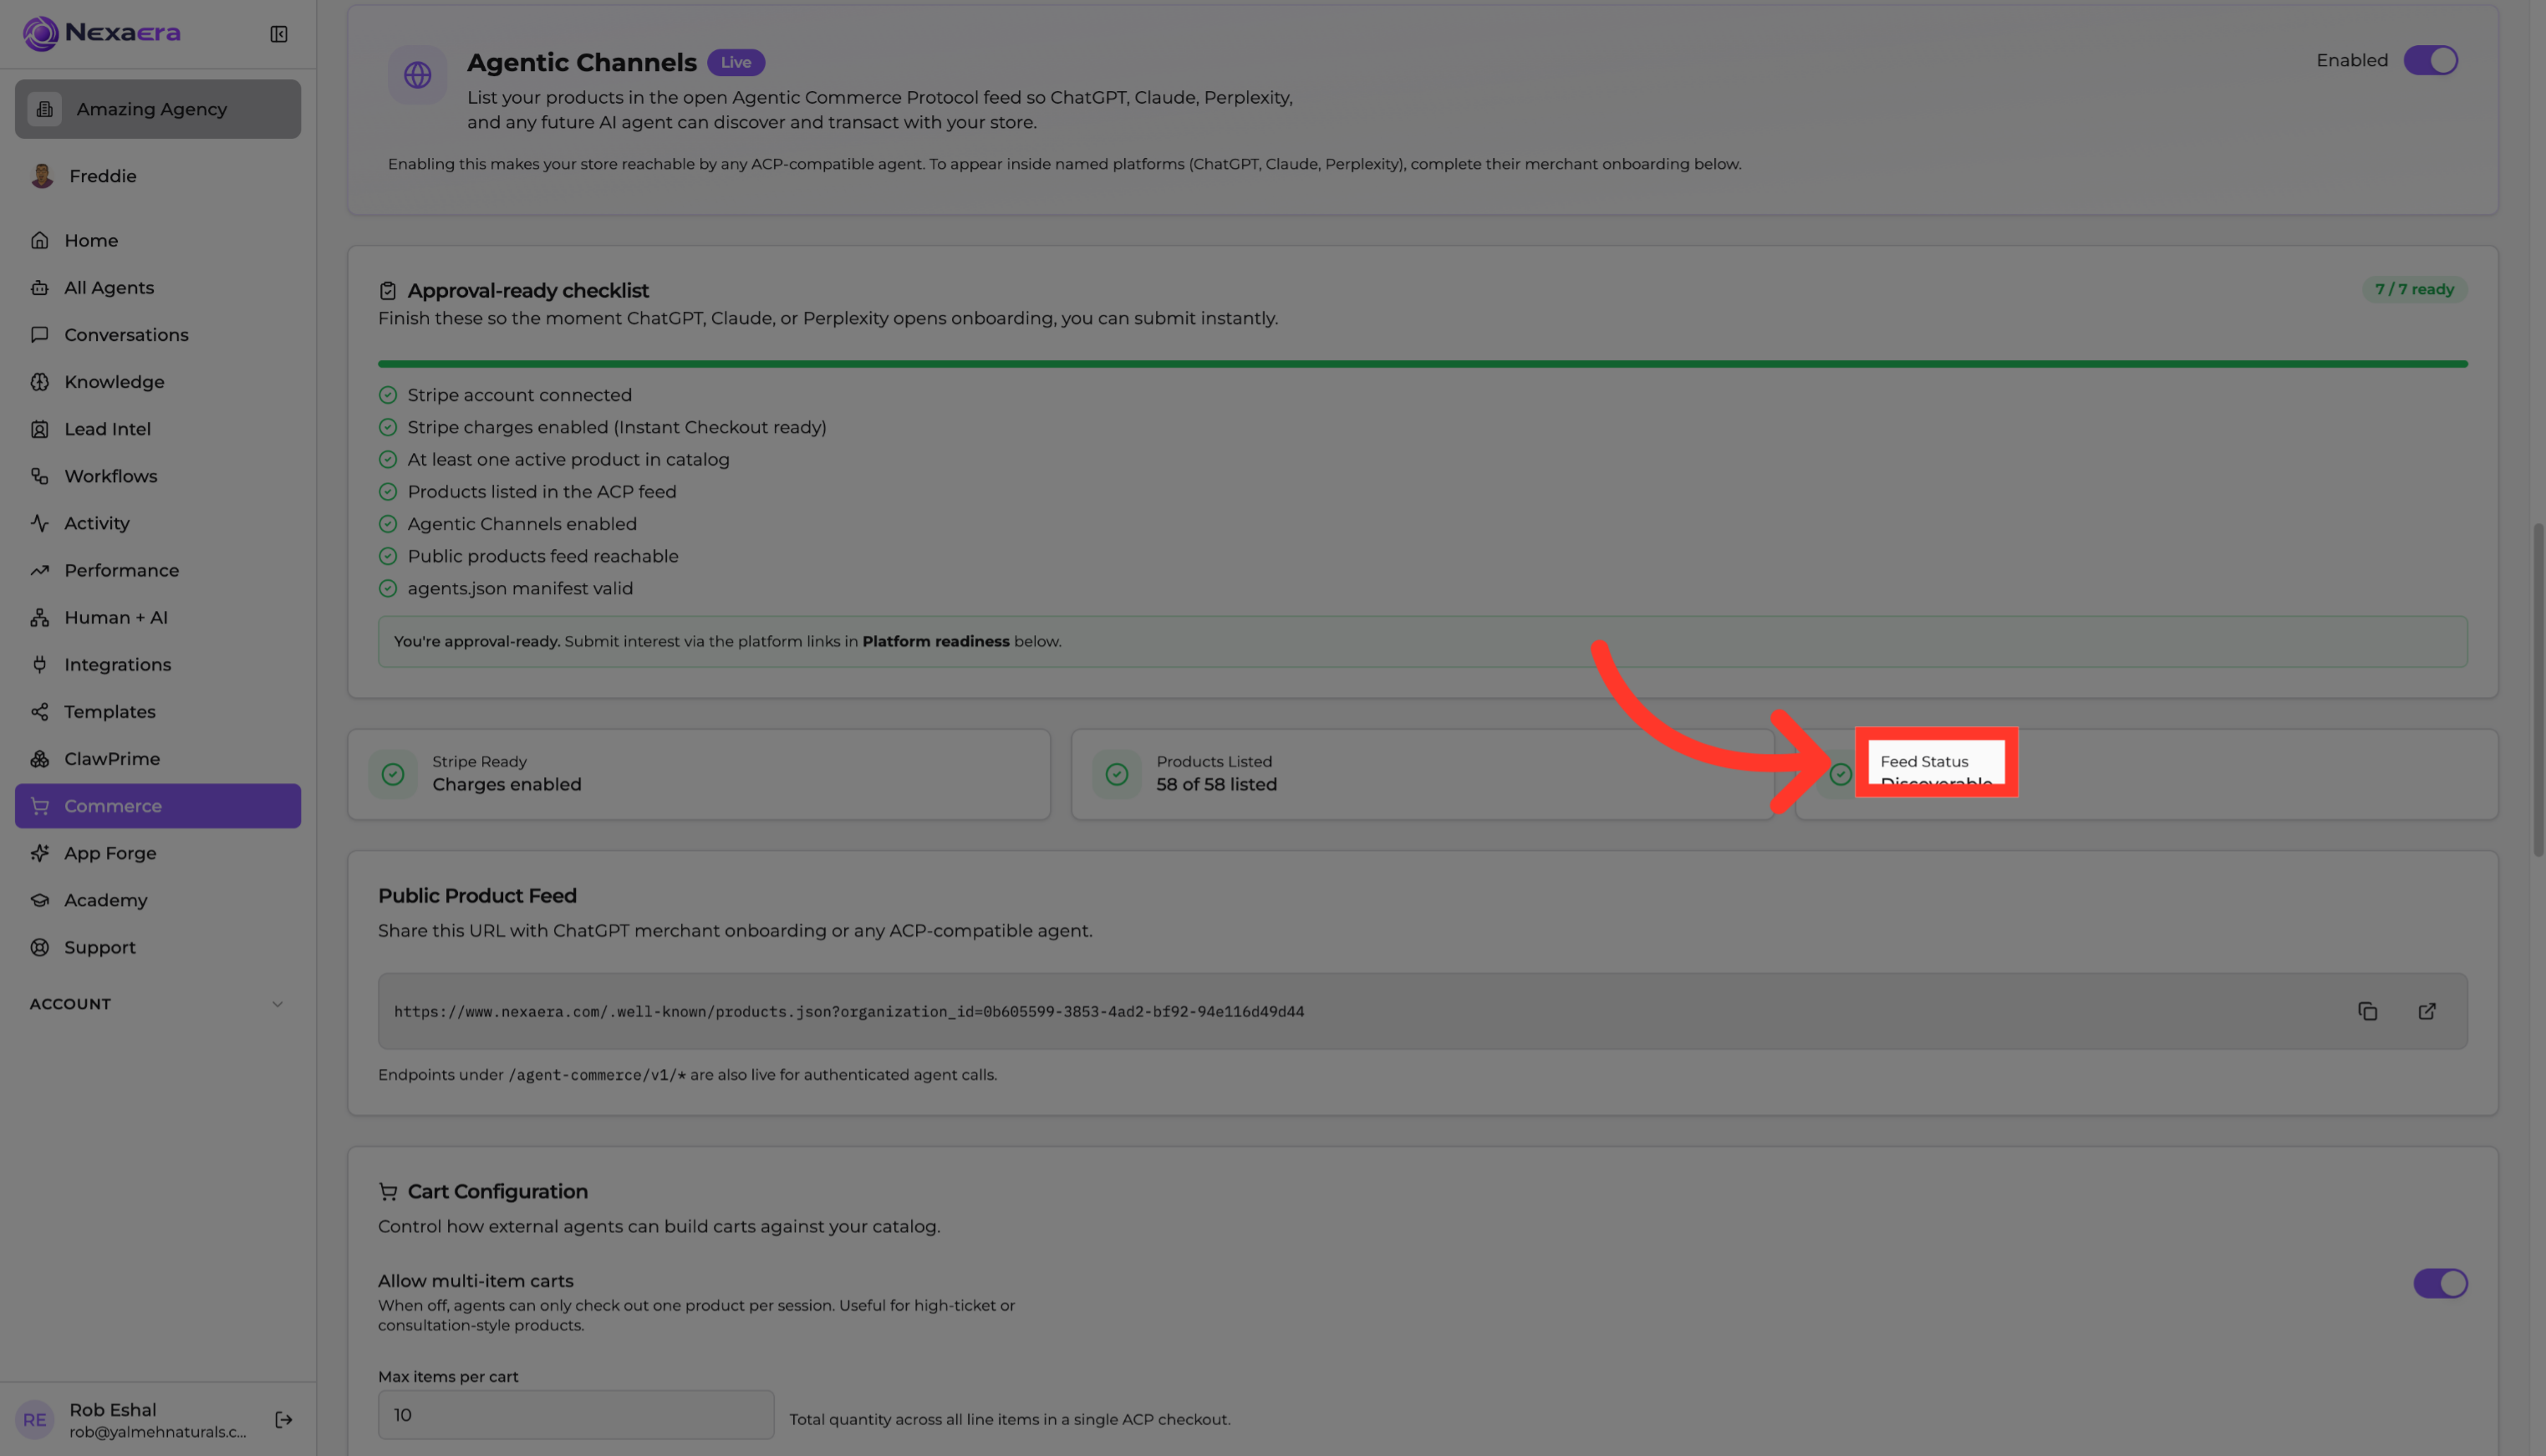2546x1456 pixels.
Task: Open the feed URL in a new tab
Action: click(2427, 1011)
